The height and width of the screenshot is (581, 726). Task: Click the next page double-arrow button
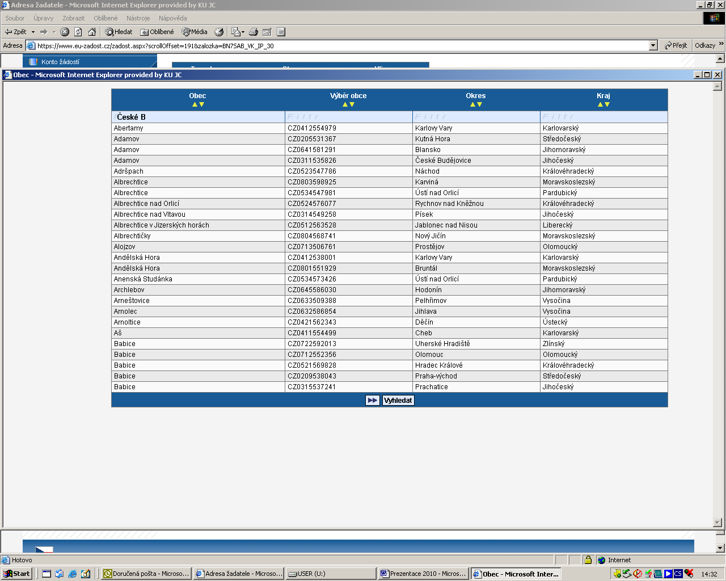click(x=372, y=401)
